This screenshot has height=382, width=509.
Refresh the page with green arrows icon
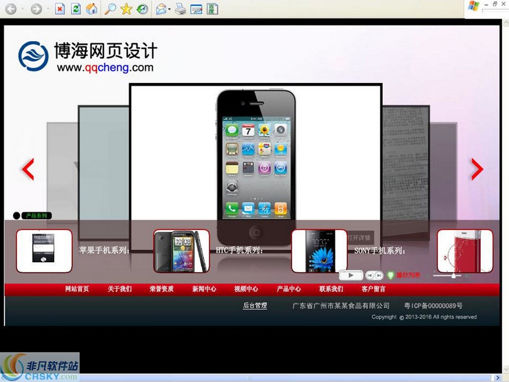click(x=76, y=8)
